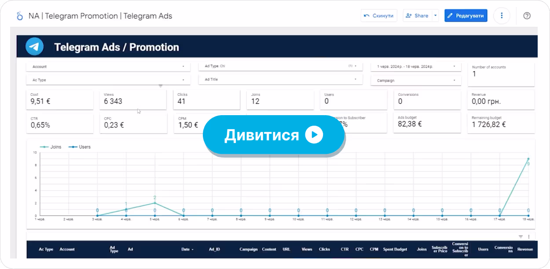The width and height of the screenshot is (550, 269).
Task: Expand the Ac Type filter dropdown
Action: point(108,80)
